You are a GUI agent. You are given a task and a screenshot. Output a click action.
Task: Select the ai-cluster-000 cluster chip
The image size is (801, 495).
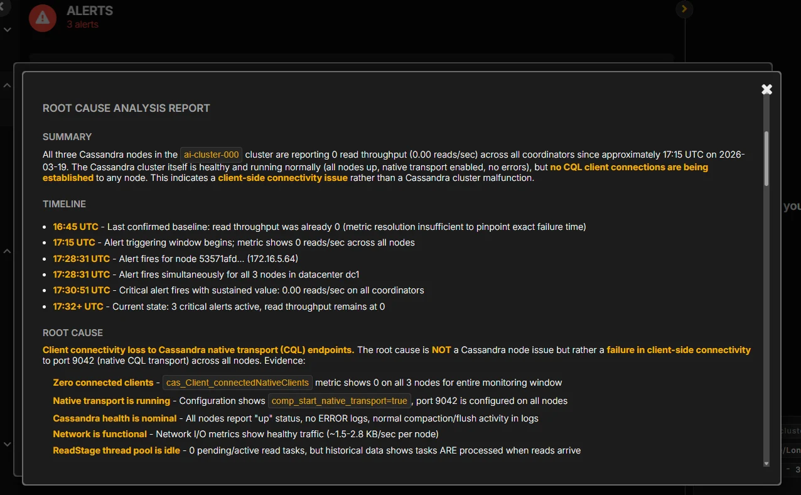pos(211,154)
